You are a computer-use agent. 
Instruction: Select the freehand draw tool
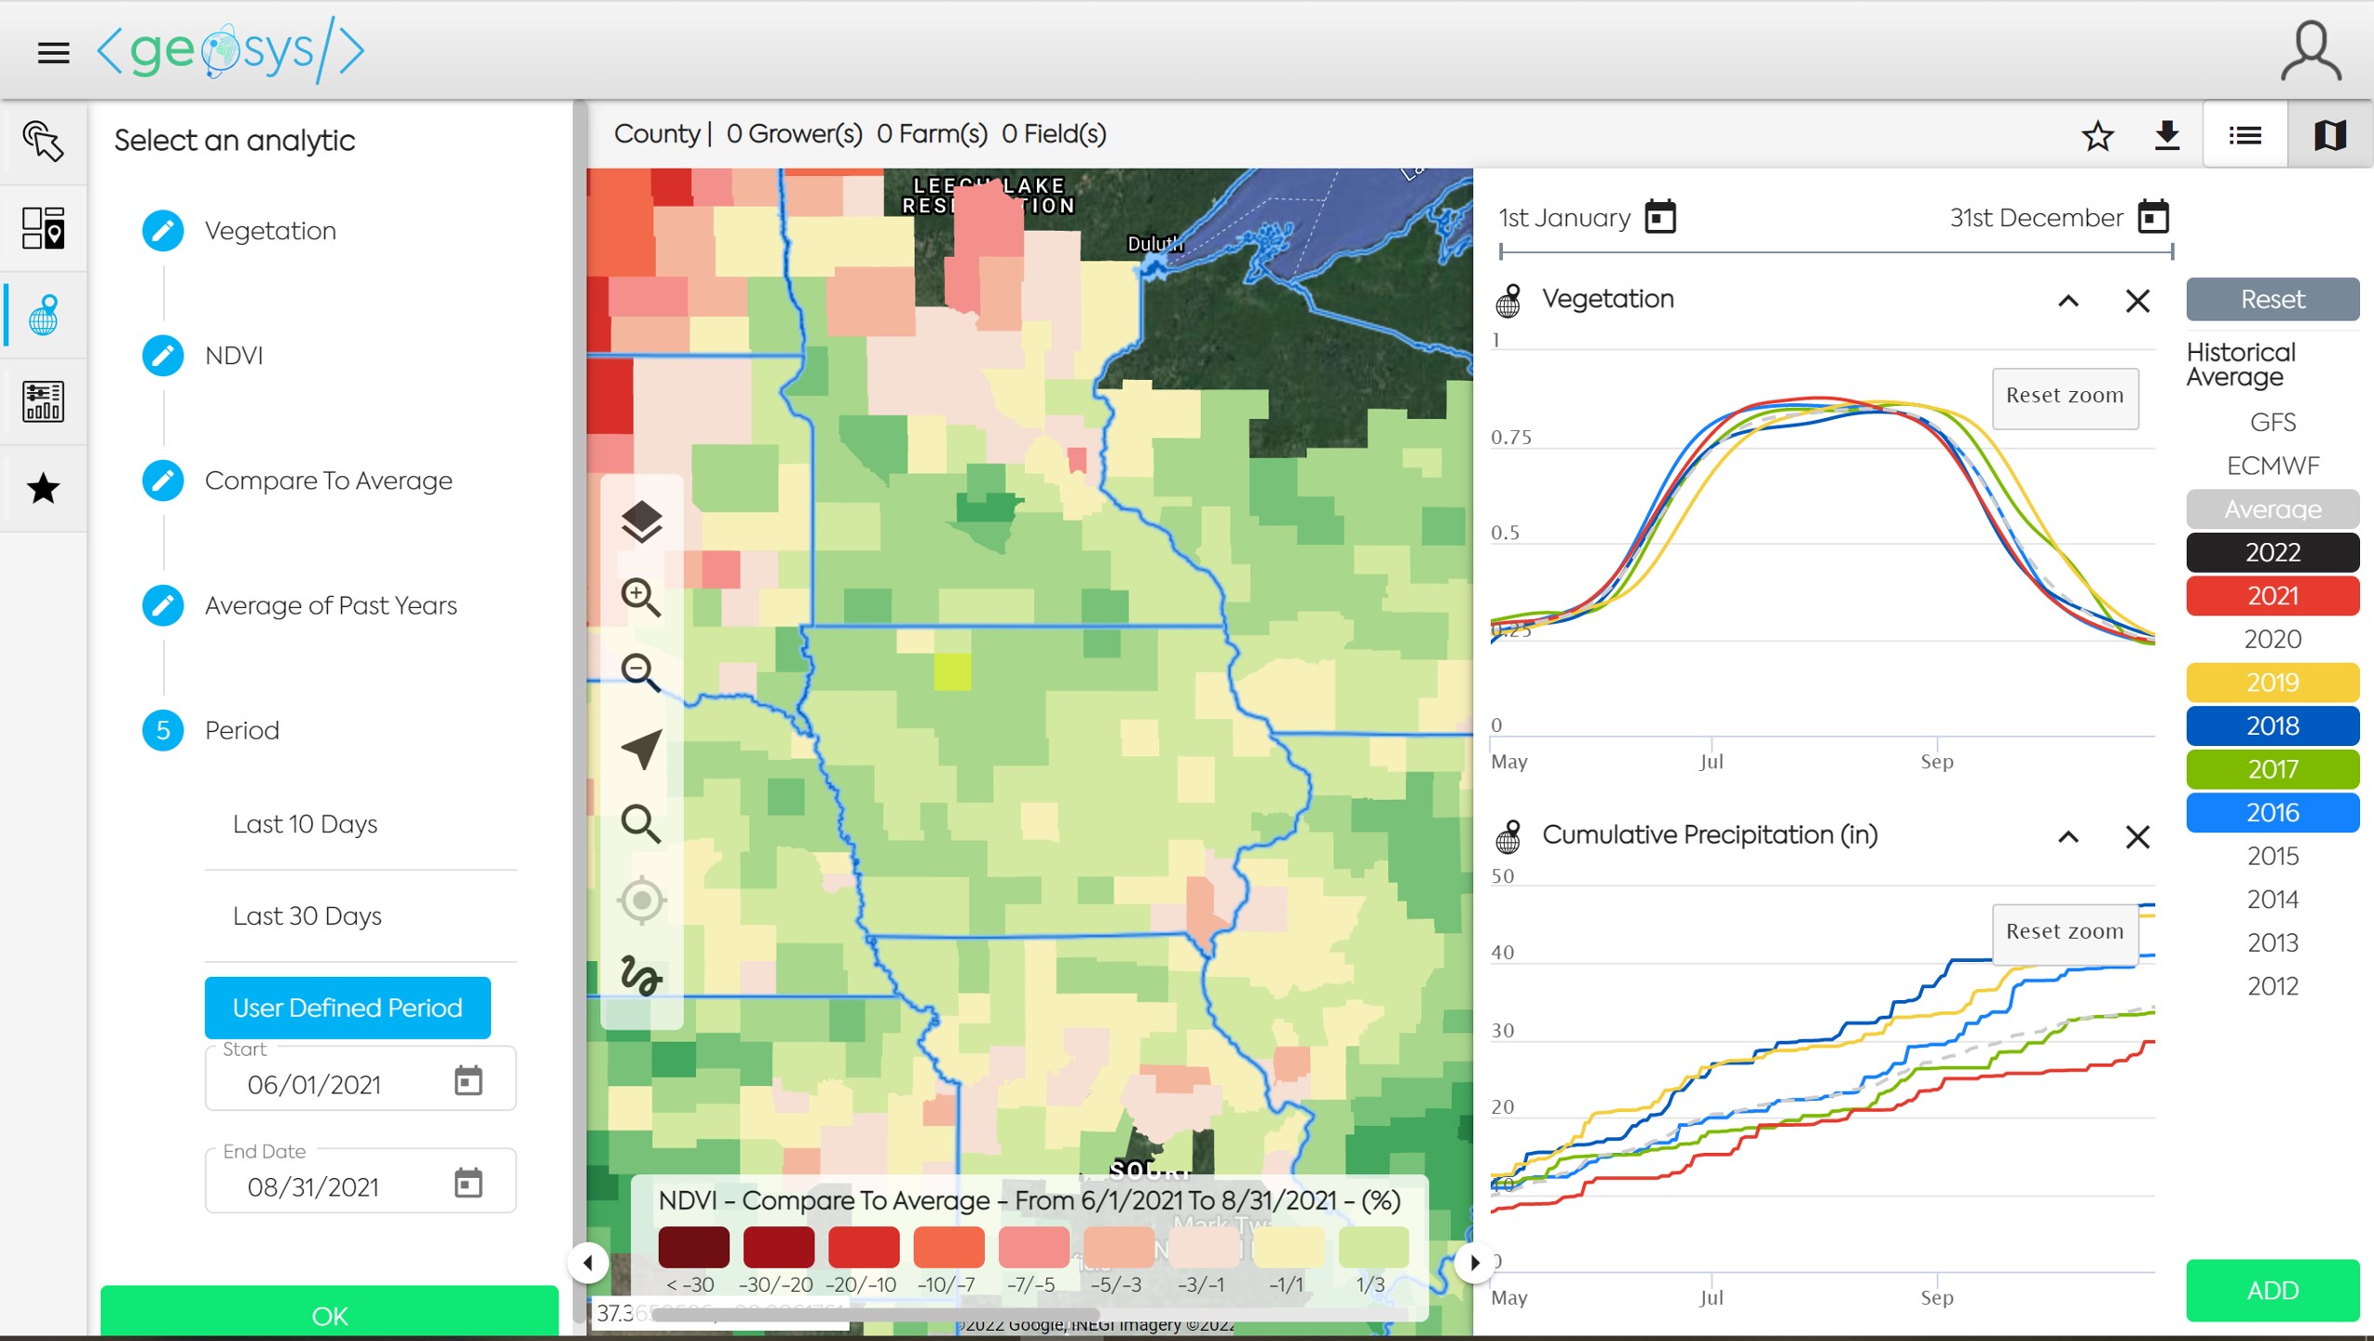click(x=641, y=976)
